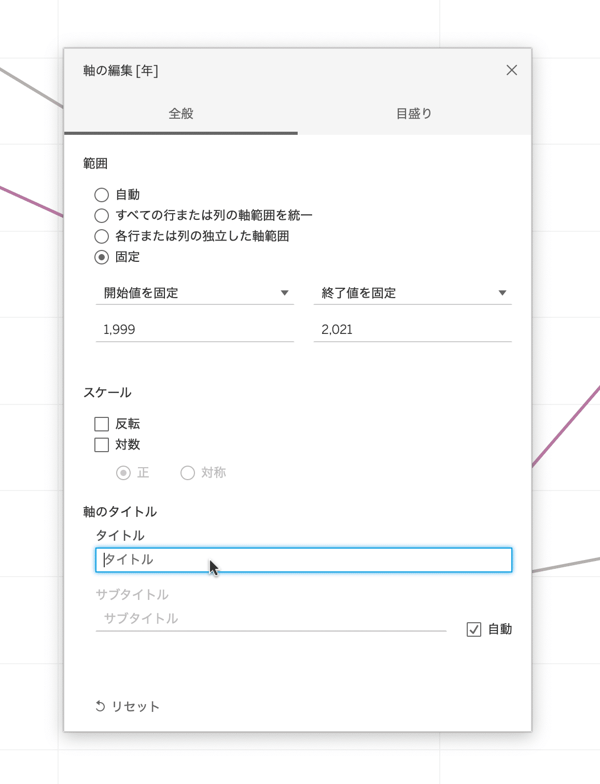
Task: Select the 正 radio button
Action: click(x=123, y=473)
